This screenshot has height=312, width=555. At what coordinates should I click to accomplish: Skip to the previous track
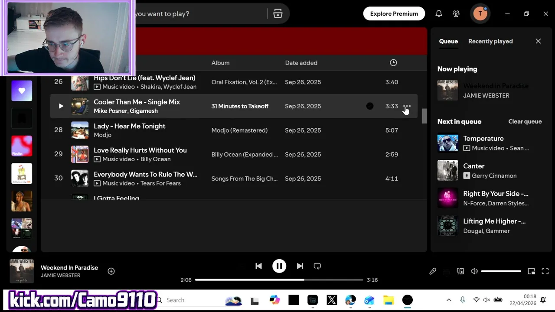tap(258, 266)
